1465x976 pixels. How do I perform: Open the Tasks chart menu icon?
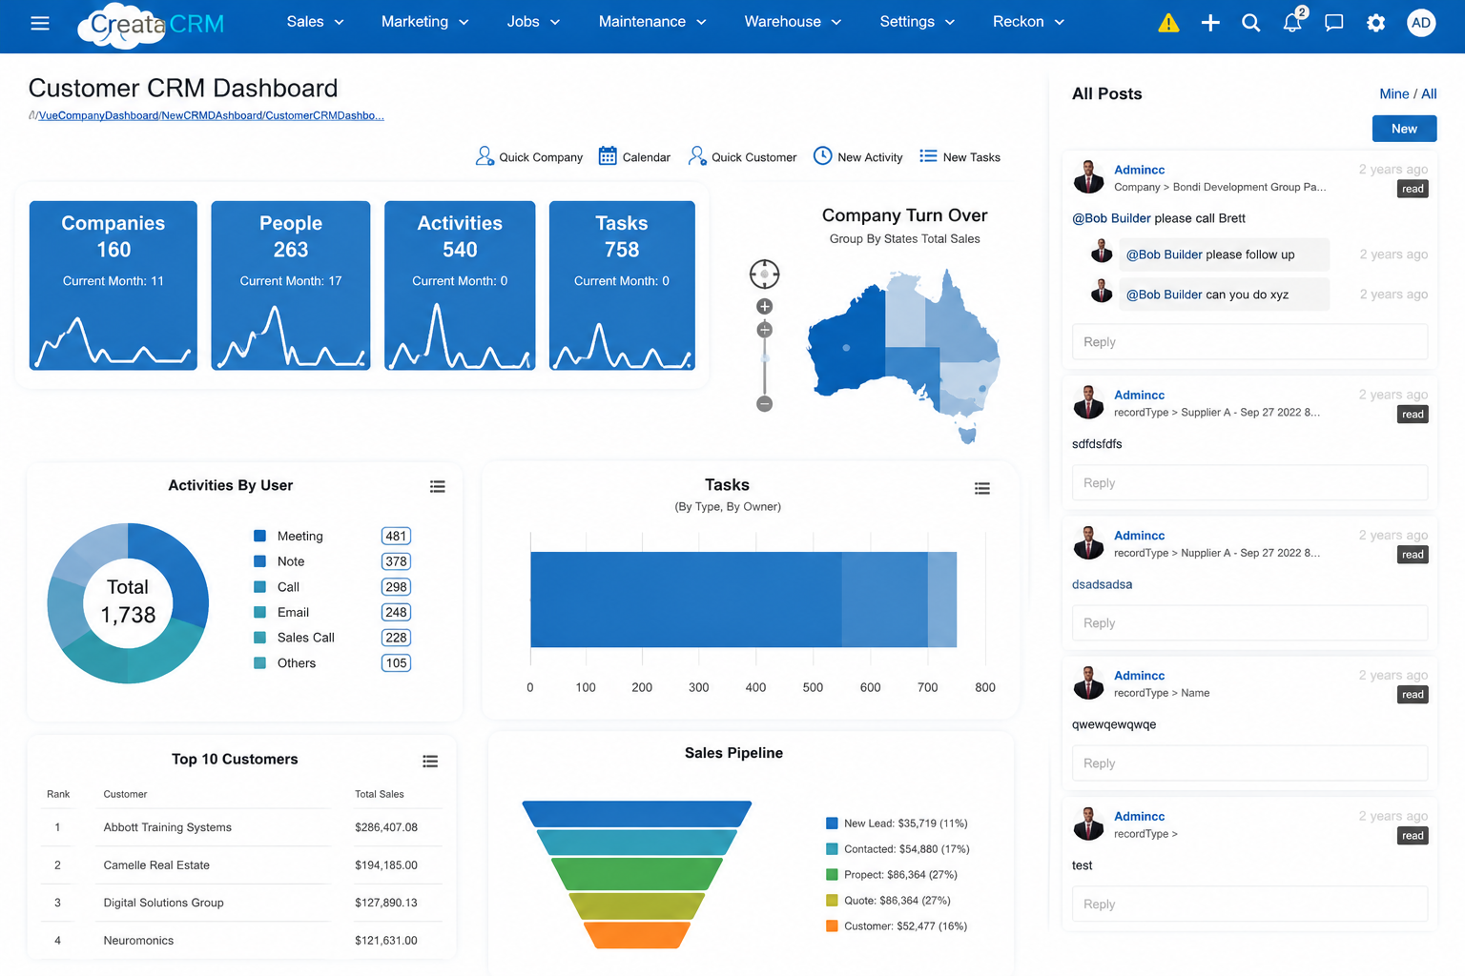tap(982, 489)
